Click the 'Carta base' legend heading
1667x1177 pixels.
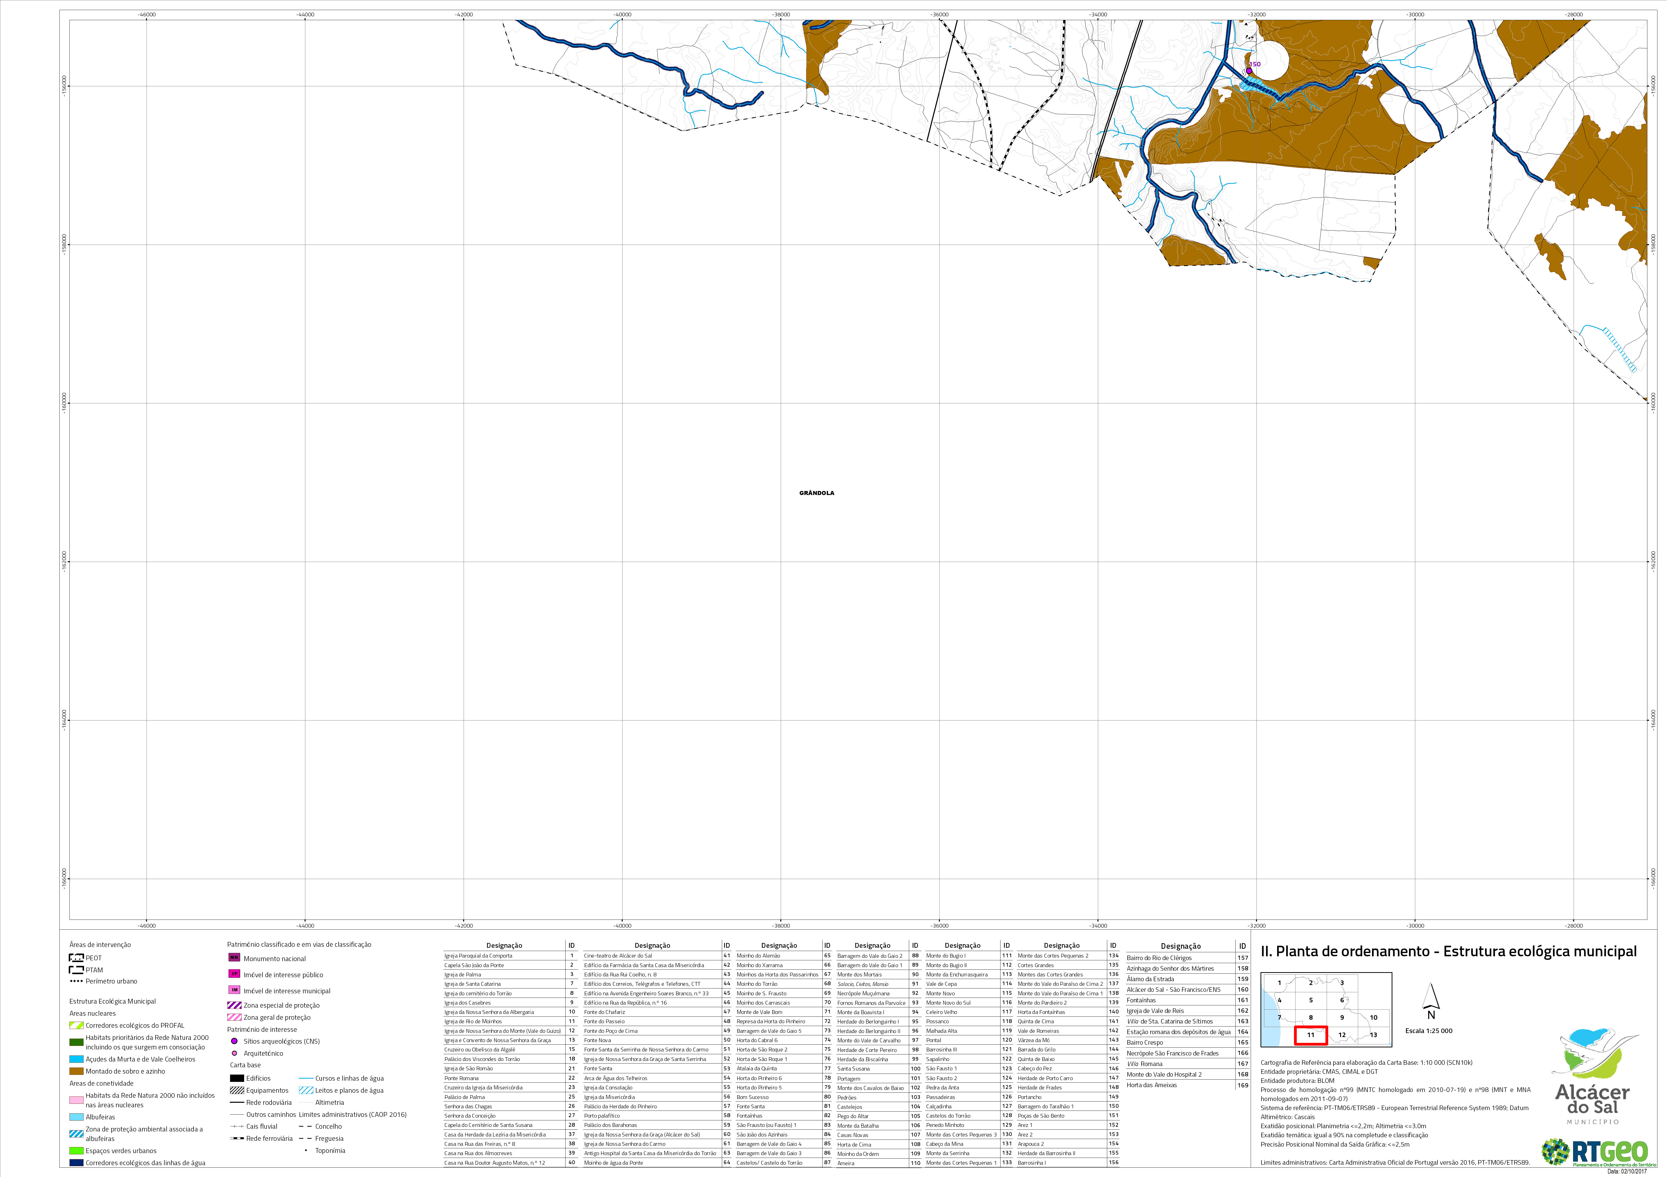pyautogui.click(x=245, y=1065)
